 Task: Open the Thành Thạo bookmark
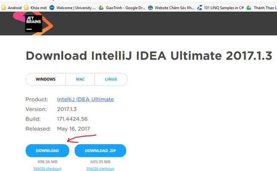[262, 8]
